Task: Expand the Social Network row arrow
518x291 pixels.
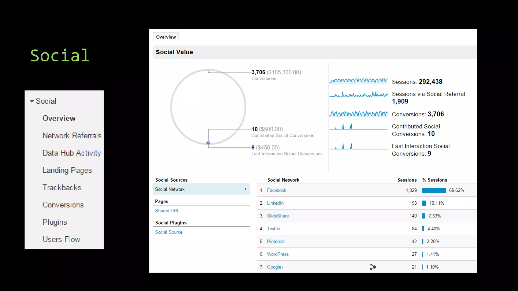Action: [x=245, y=189]
